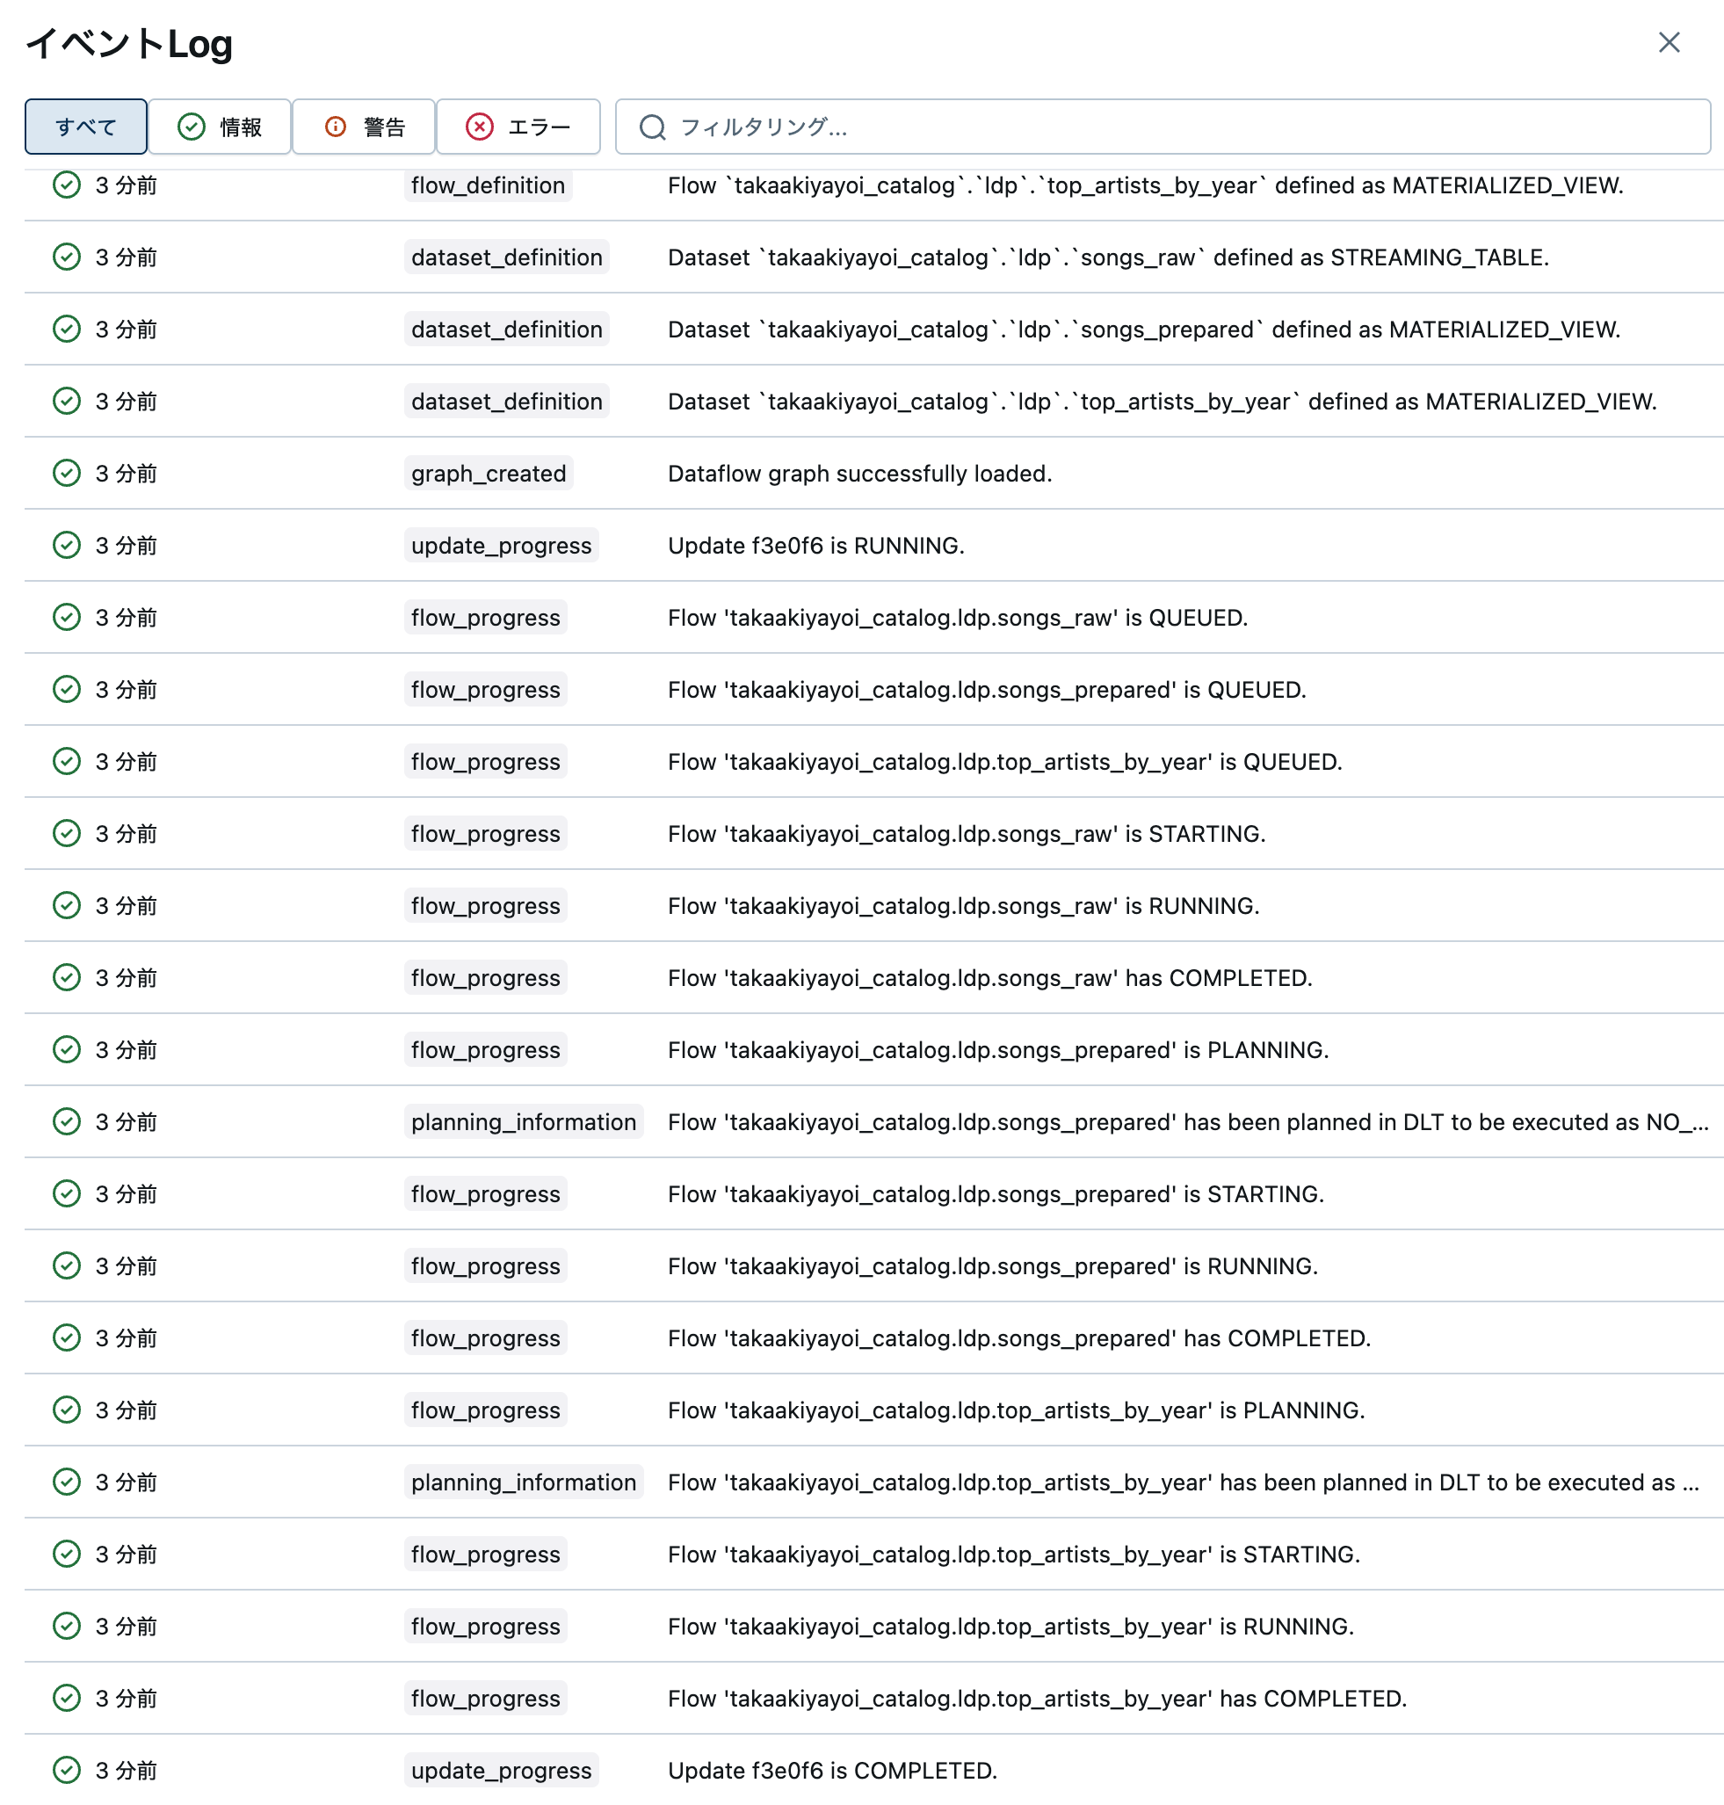
Task: Click the flow_progress event where songs_prepared COMPLETED
Action: pos(485,1338)
